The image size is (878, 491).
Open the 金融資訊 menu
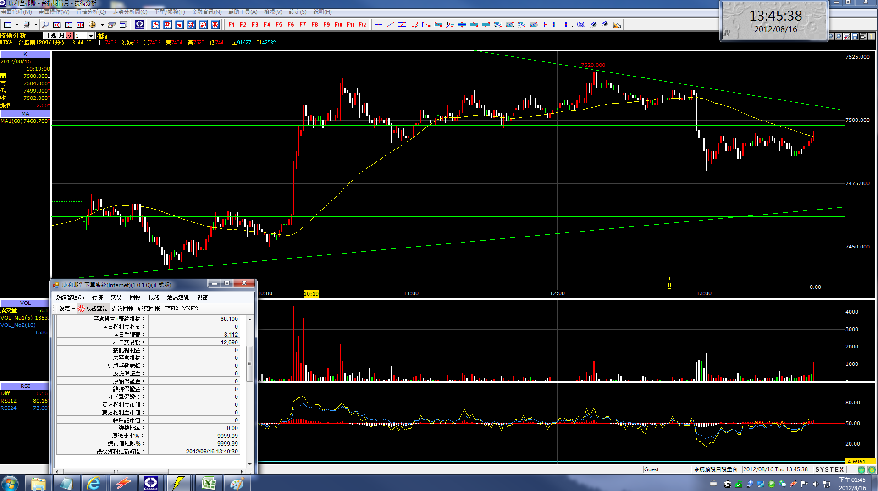pyautogui.click(x=206, y=12)
